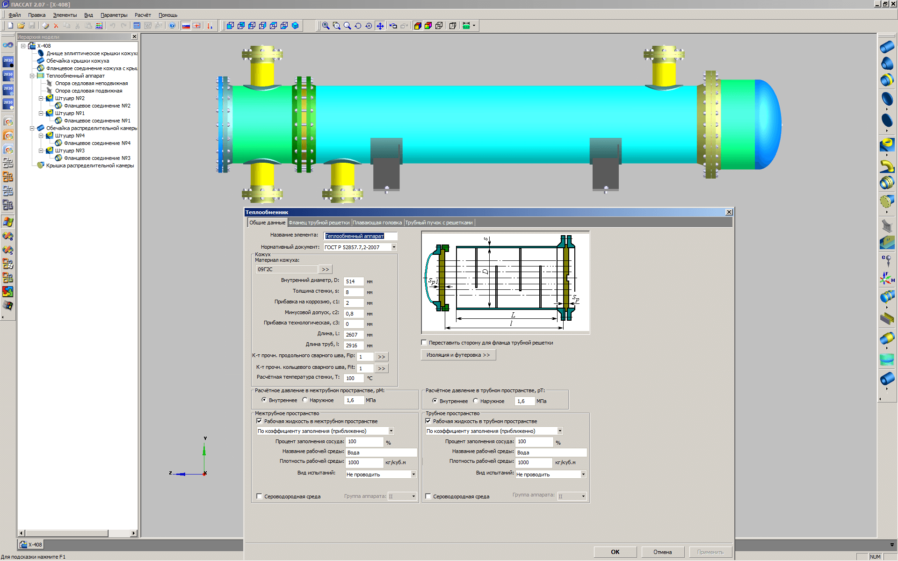This screenshot has height=561, width=898.
Task: Click the New document toolbar icon
Action: [10, 26]
